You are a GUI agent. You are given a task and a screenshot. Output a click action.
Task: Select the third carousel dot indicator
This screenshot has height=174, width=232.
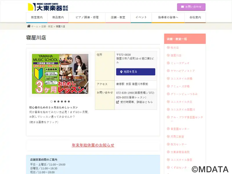[x=58, y=101]
